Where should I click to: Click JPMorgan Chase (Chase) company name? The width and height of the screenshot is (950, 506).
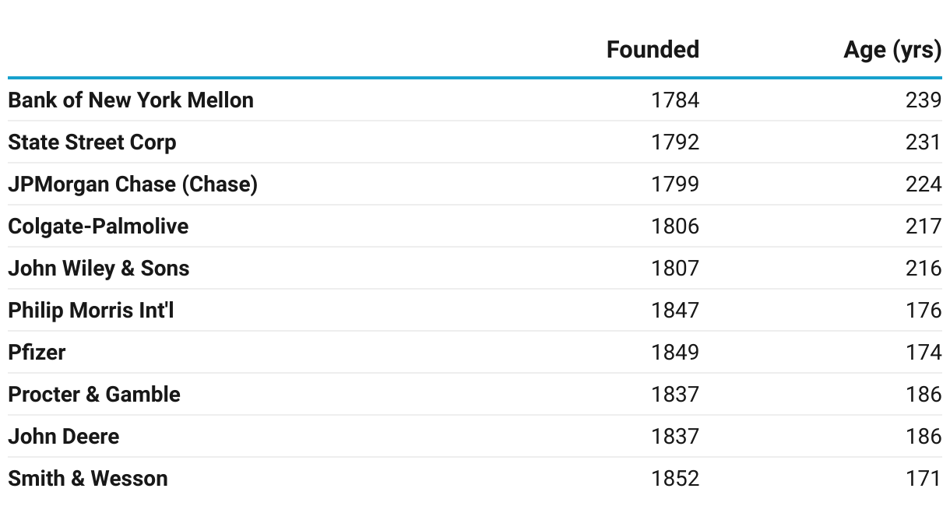point(132,184)
